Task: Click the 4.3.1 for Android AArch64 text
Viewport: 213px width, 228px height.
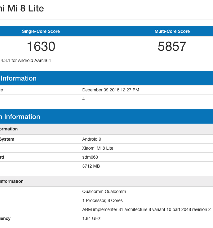Action: click(x=26, y=60)
